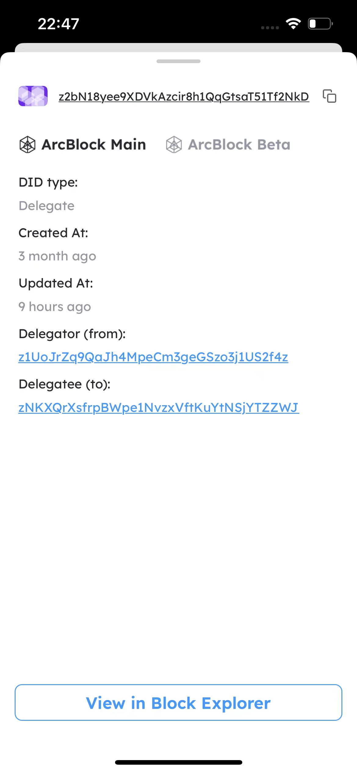Image resolution: width=357 pixels, height=772 pixels.
Task: Tap the 22:47 clock in status bar
Action: [59, 24]
